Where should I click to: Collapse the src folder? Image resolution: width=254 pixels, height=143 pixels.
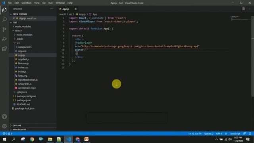point(18,43)
